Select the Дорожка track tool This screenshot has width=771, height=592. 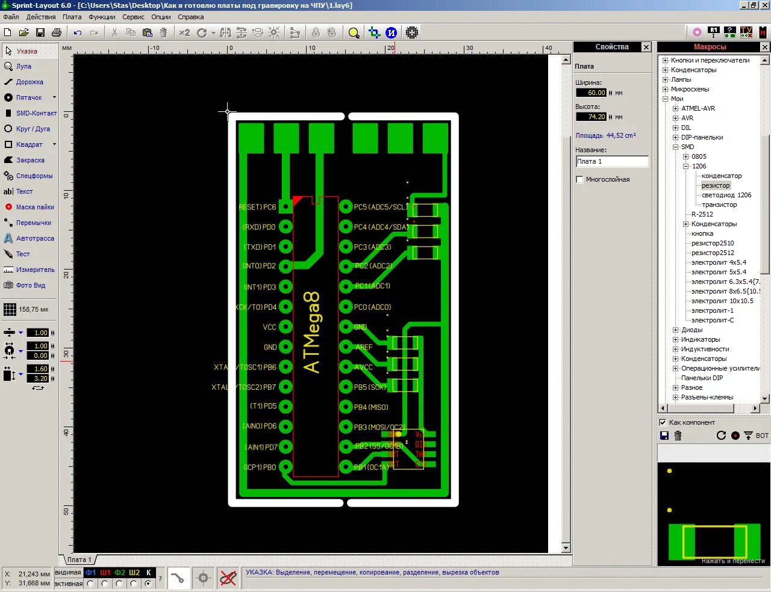pos(30,82)
